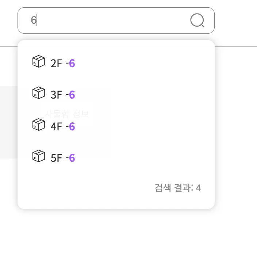Click the gray panel left of dropdown

(x=8, y=122)
